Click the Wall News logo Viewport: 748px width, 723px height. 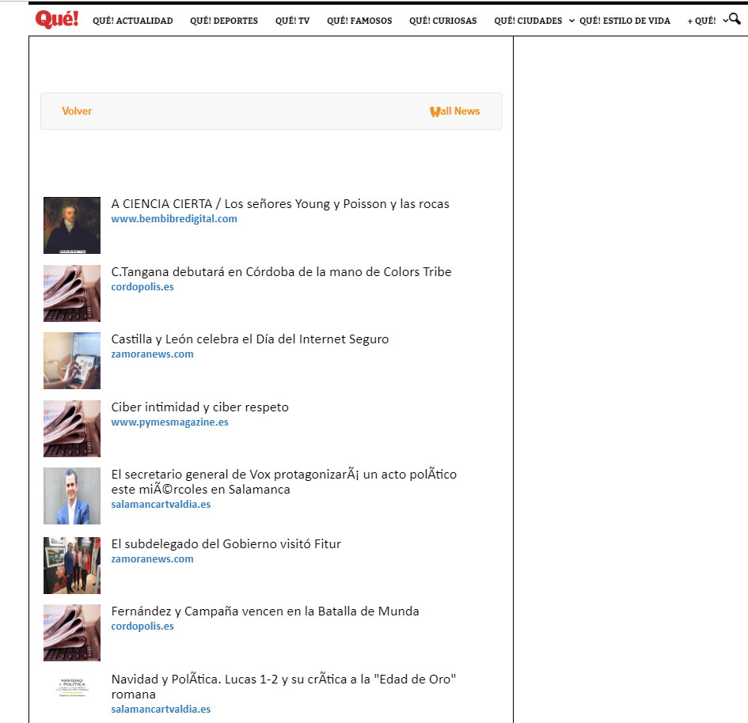coord(454,111)
